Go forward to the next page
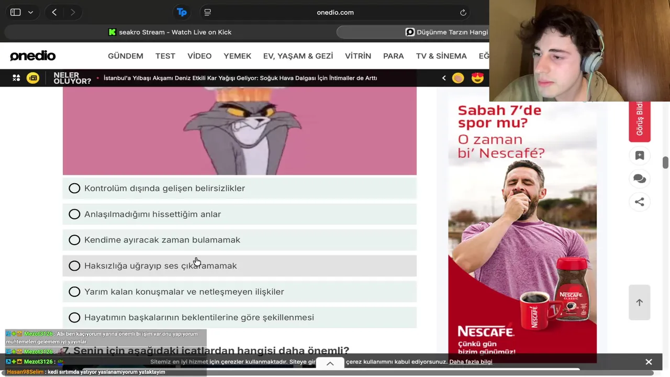The width and height of the screenshot is (670, 377). 73,12
